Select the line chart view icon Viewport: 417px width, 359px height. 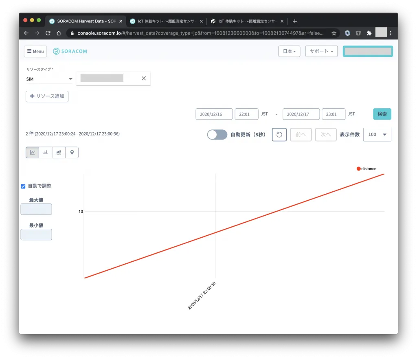point(32,152)
